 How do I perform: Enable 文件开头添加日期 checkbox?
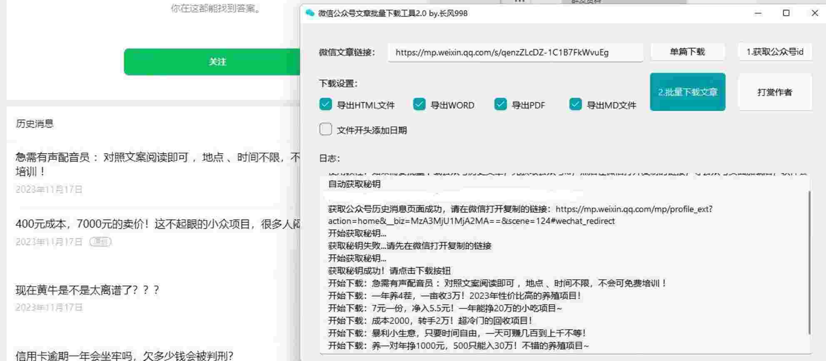coord(326,129)
